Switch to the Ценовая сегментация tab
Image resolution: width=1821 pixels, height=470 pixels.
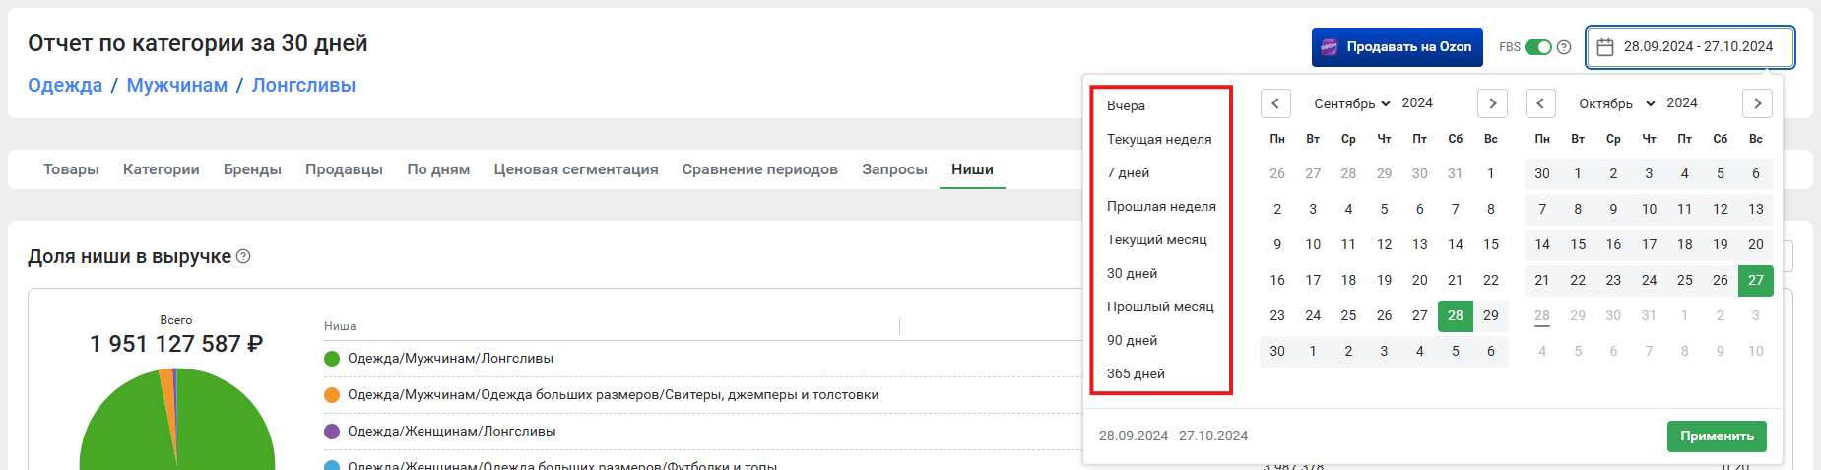click(x=575, y=169)
